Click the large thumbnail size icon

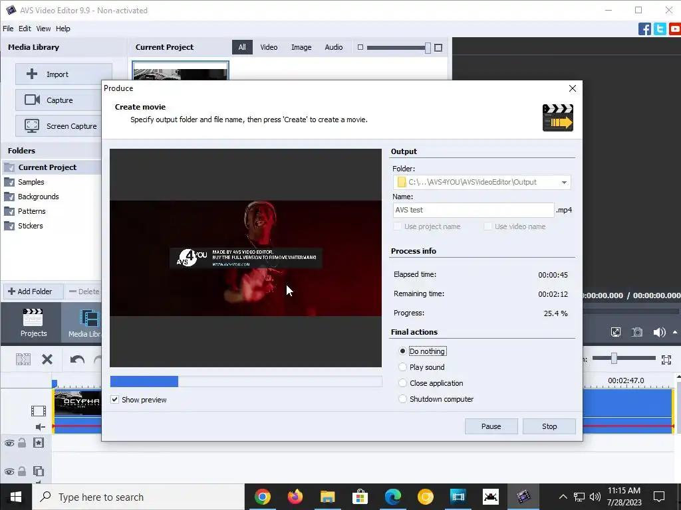438,48
